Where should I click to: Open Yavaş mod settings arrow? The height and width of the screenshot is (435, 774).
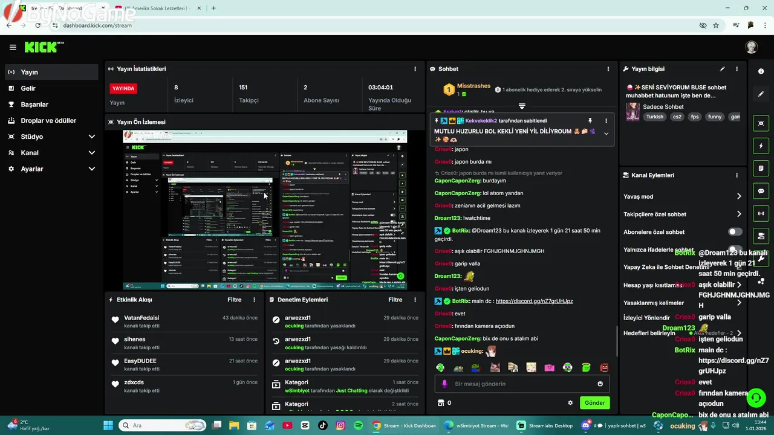739,196
